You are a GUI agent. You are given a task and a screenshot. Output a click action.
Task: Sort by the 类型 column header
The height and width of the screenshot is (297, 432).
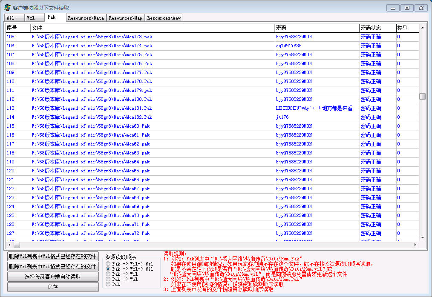click(407, 28)
